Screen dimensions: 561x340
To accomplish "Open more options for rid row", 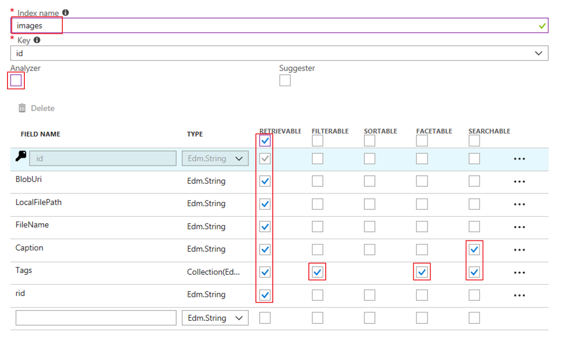I will pos(519,296).
